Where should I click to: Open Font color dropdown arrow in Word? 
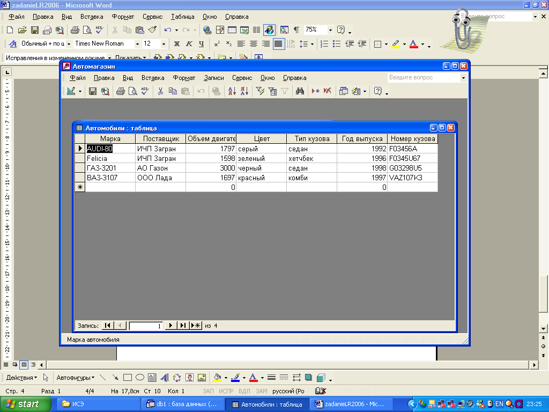(422, 44)
